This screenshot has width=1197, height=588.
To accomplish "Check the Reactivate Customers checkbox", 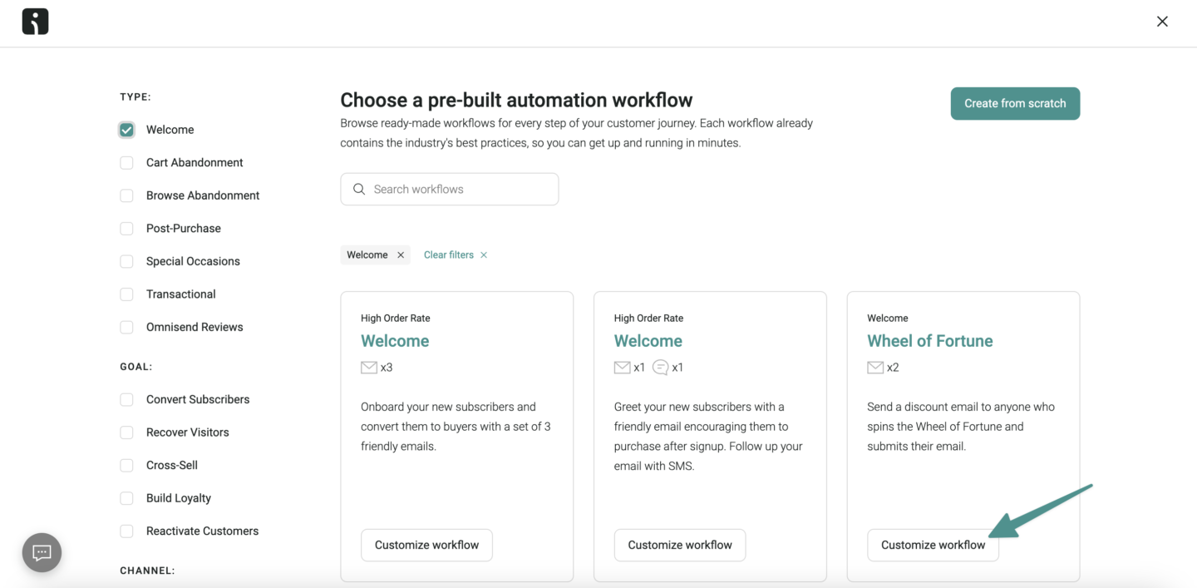I will (126, 531).
